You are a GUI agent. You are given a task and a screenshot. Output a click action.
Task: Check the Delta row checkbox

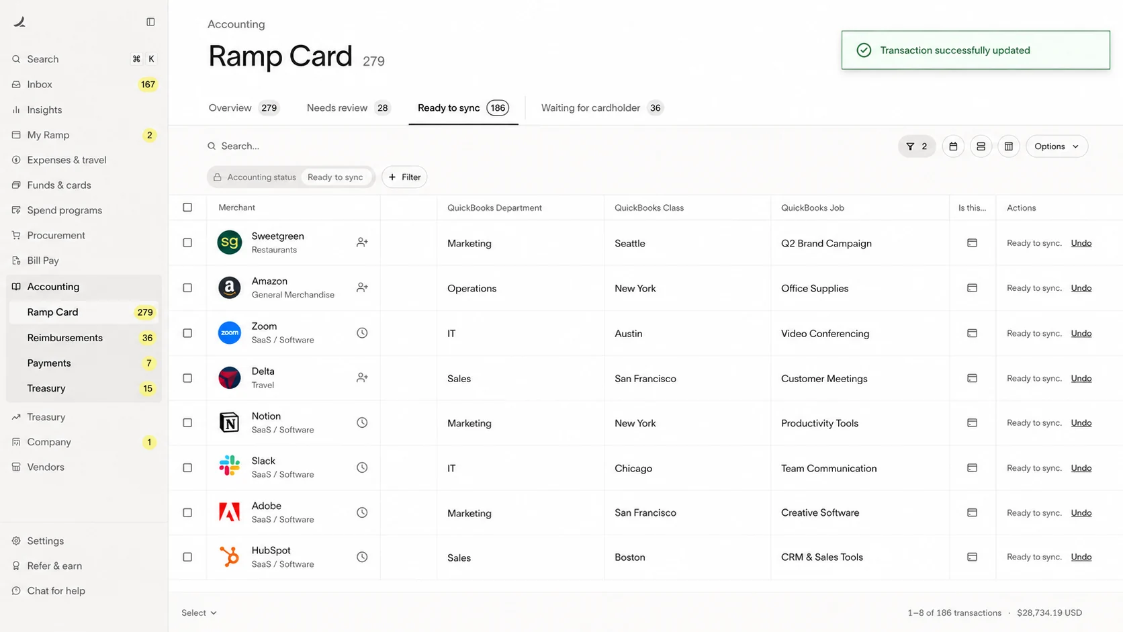click(187, 378)
